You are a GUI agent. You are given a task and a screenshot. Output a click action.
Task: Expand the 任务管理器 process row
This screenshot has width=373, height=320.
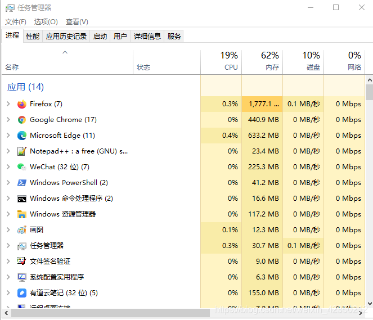[8, 245]
